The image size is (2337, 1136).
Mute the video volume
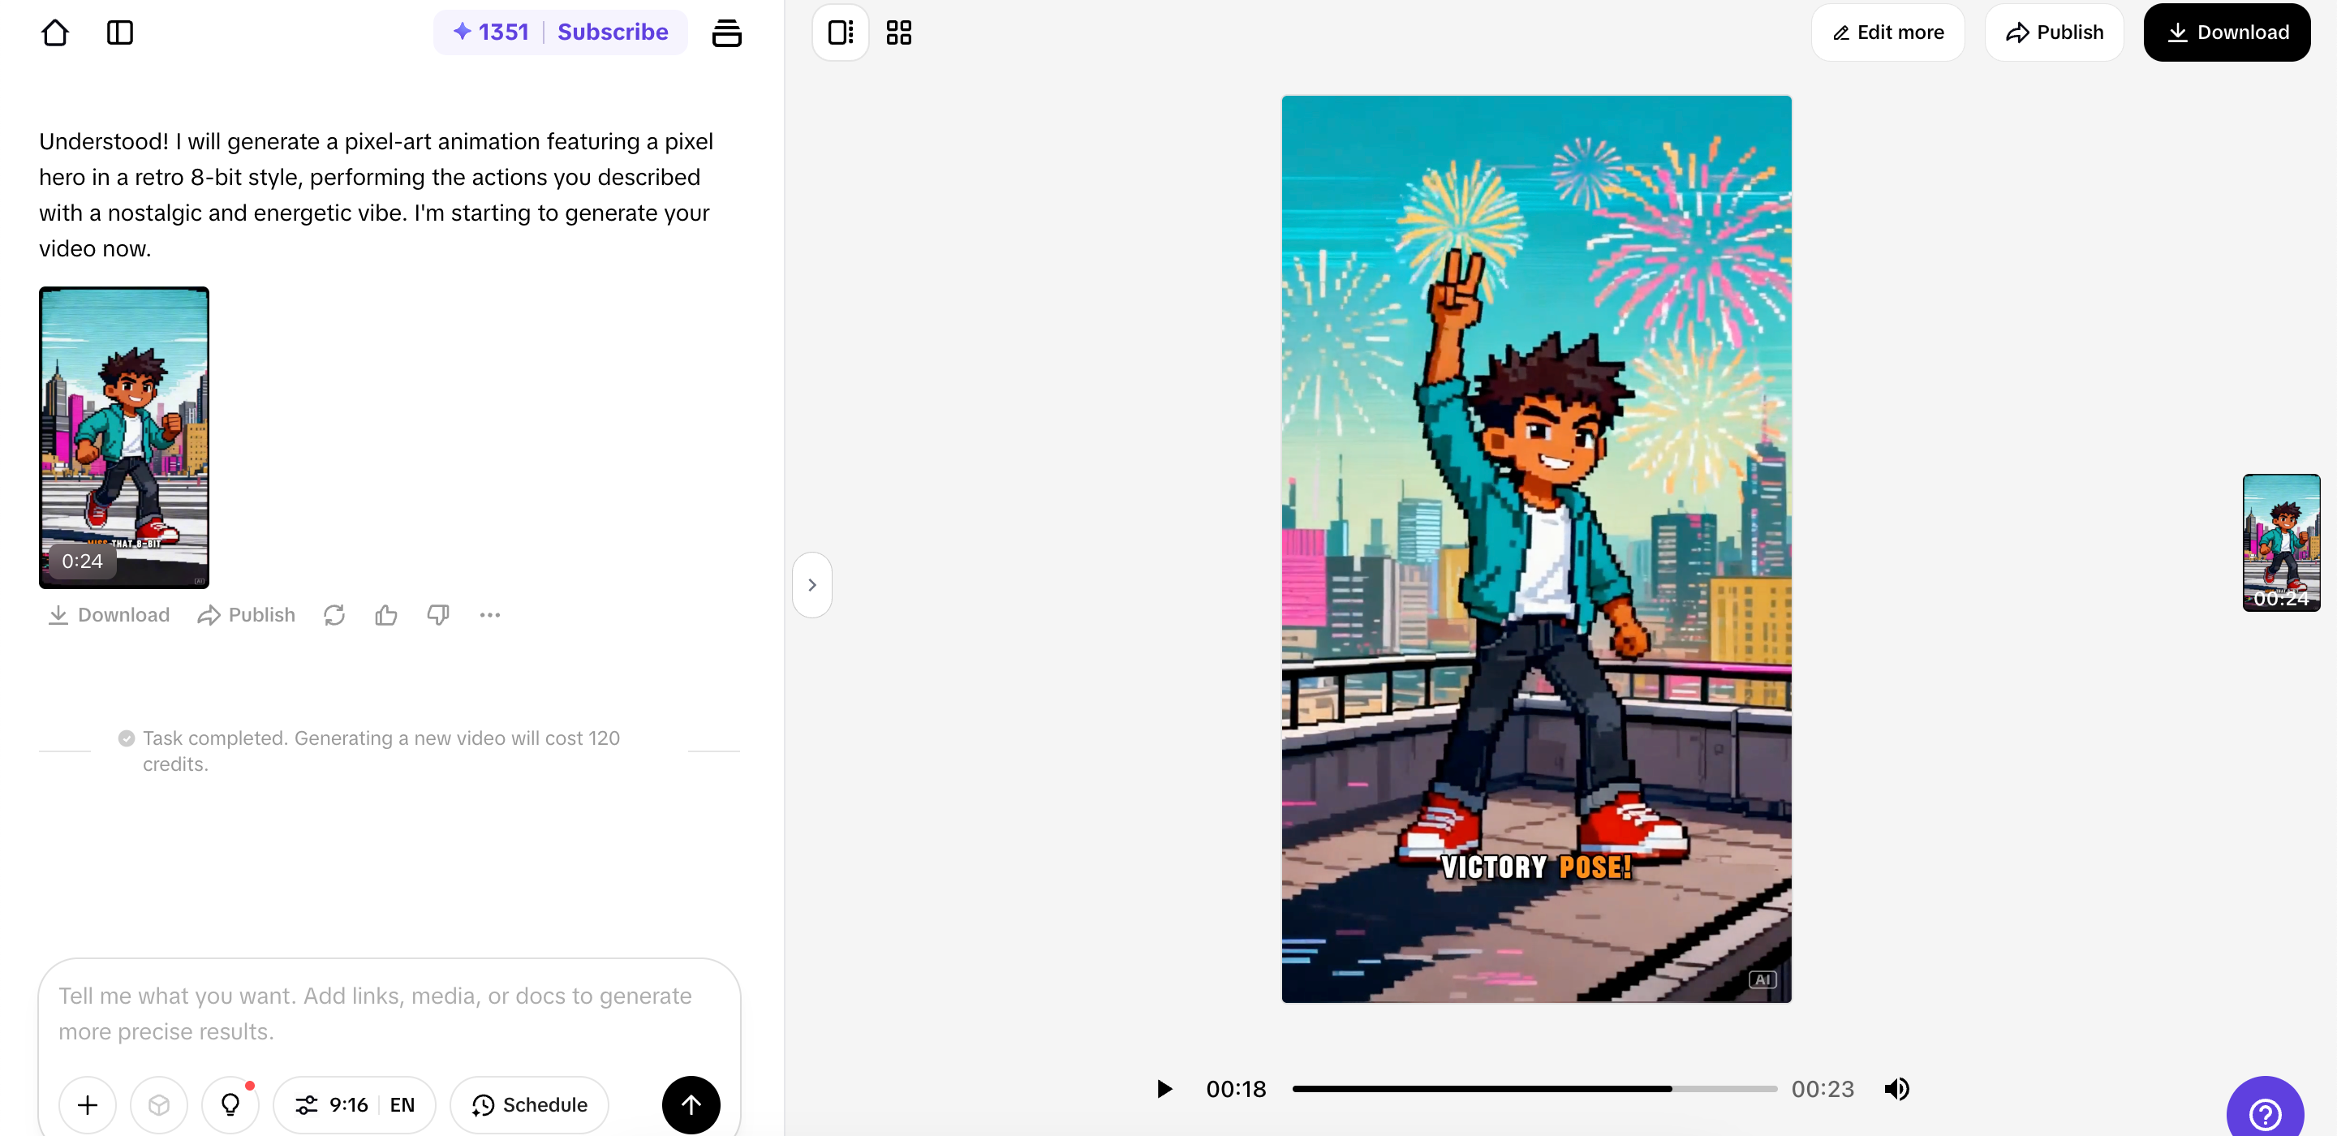click(1898, 1089)
